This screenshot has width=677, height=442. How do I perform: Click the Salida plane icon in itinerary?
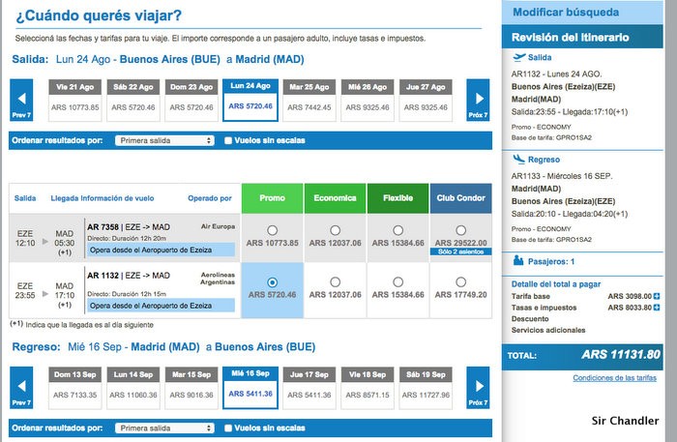pyautogui.click(x=519, y=57)
